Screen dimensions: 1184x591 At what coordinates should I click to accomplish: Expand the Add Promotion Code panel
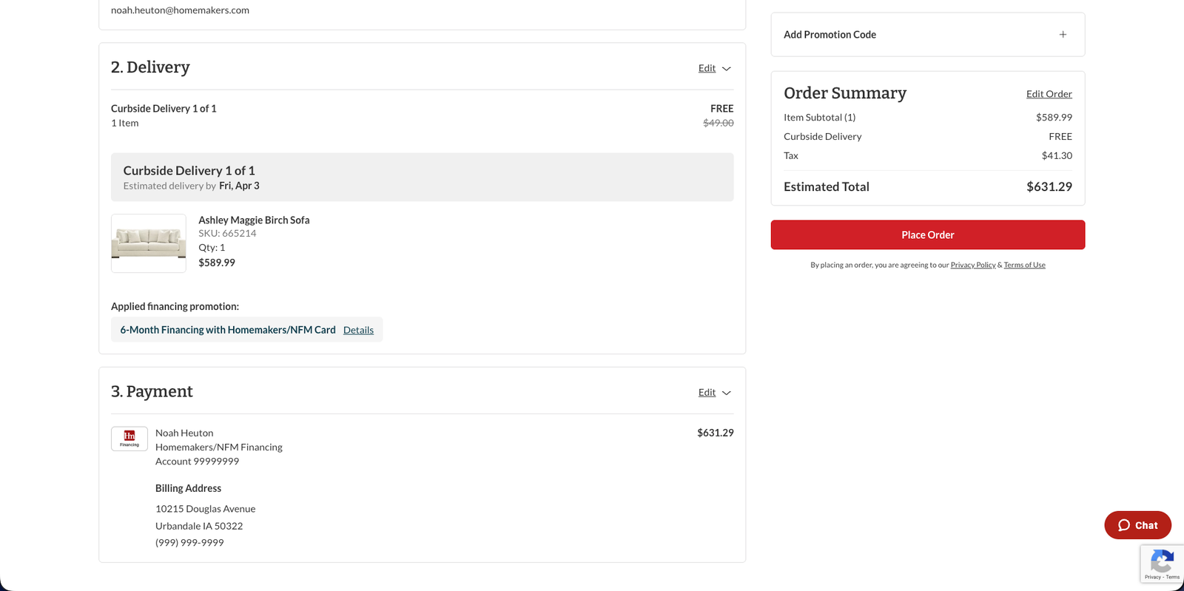coord(830,35)
